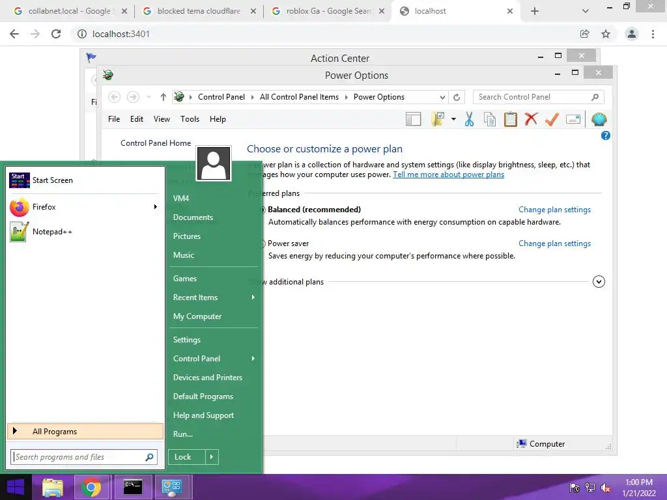Click the user account picture
This screenshot has height=500, width=667.
(x=214, y=163)
